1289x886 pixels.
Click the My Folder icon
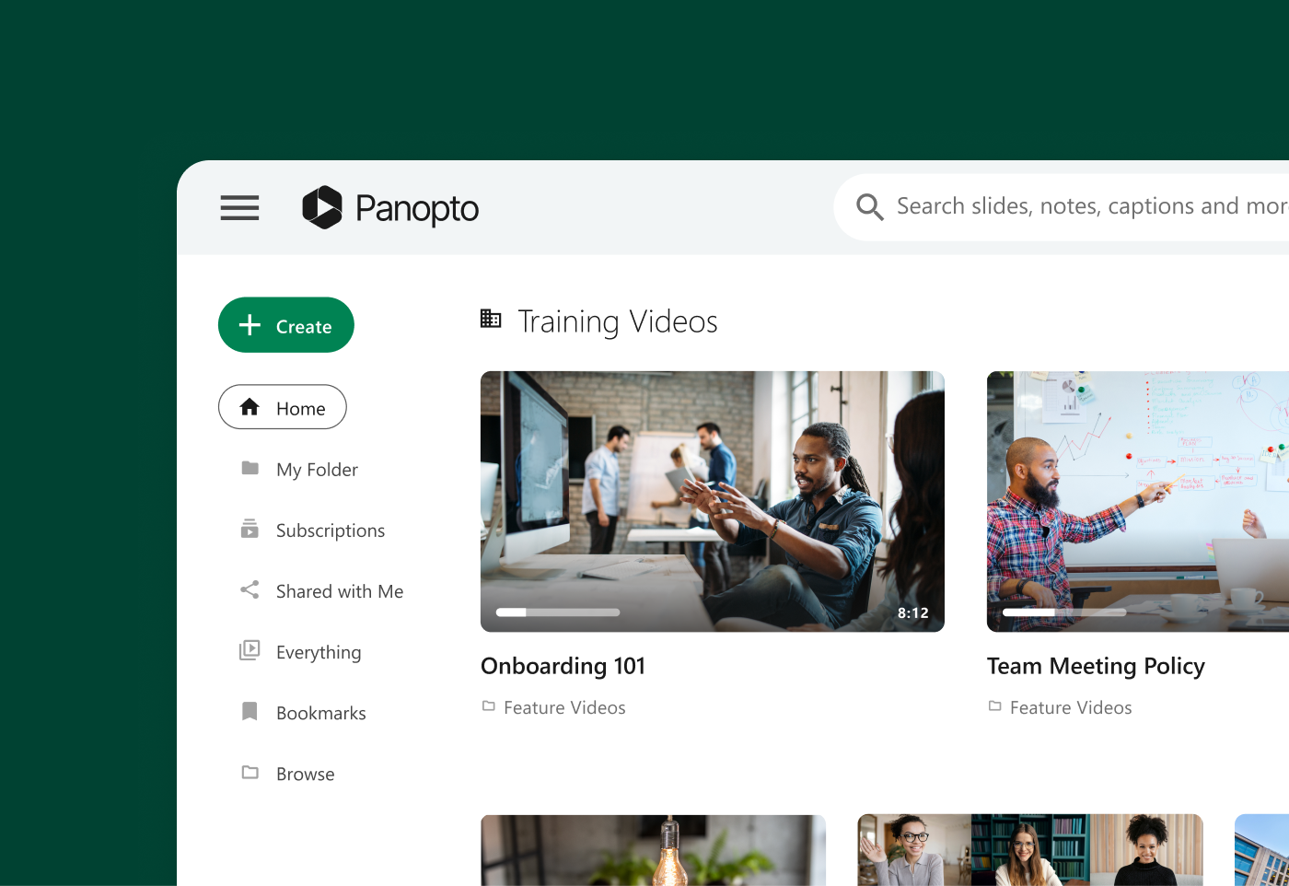coord(250,469)
